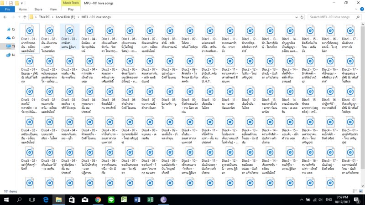Click MP3 -101 love songs path segment
Screen dimensions: 365x205
click(x=96, y=17)
